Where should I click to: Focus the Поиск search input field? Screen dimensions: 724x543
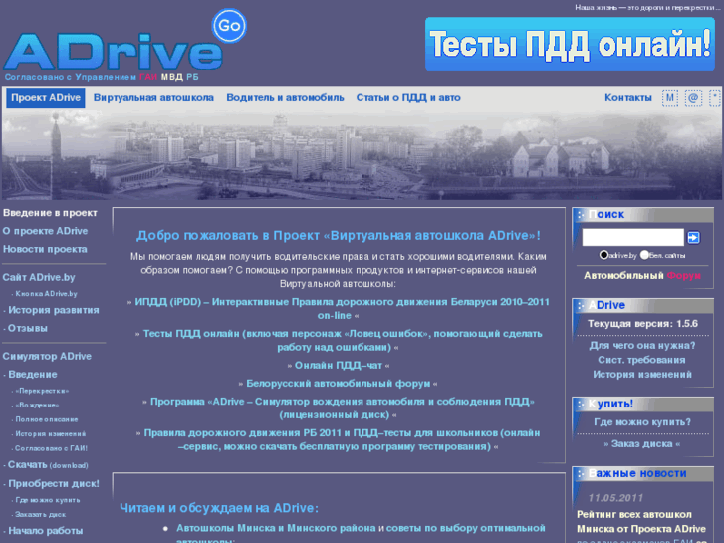coord(632,237)
